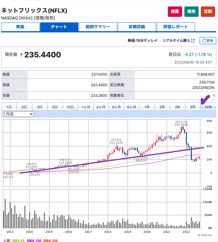The image size is (218, 242).
Task: Click the 高値 value 242.4400
Action: tap(99, 85)
